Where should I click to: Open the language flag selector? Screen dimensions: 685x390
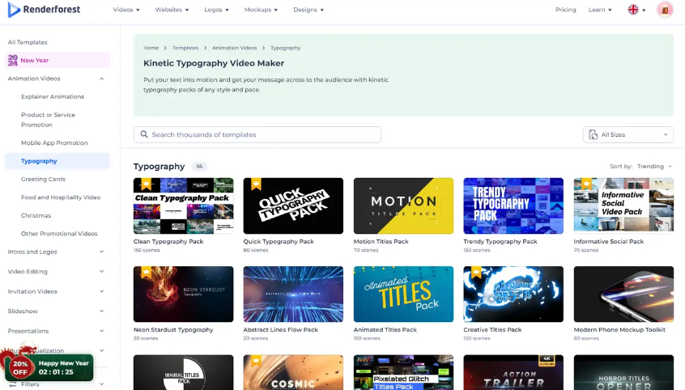pos(636,10)
